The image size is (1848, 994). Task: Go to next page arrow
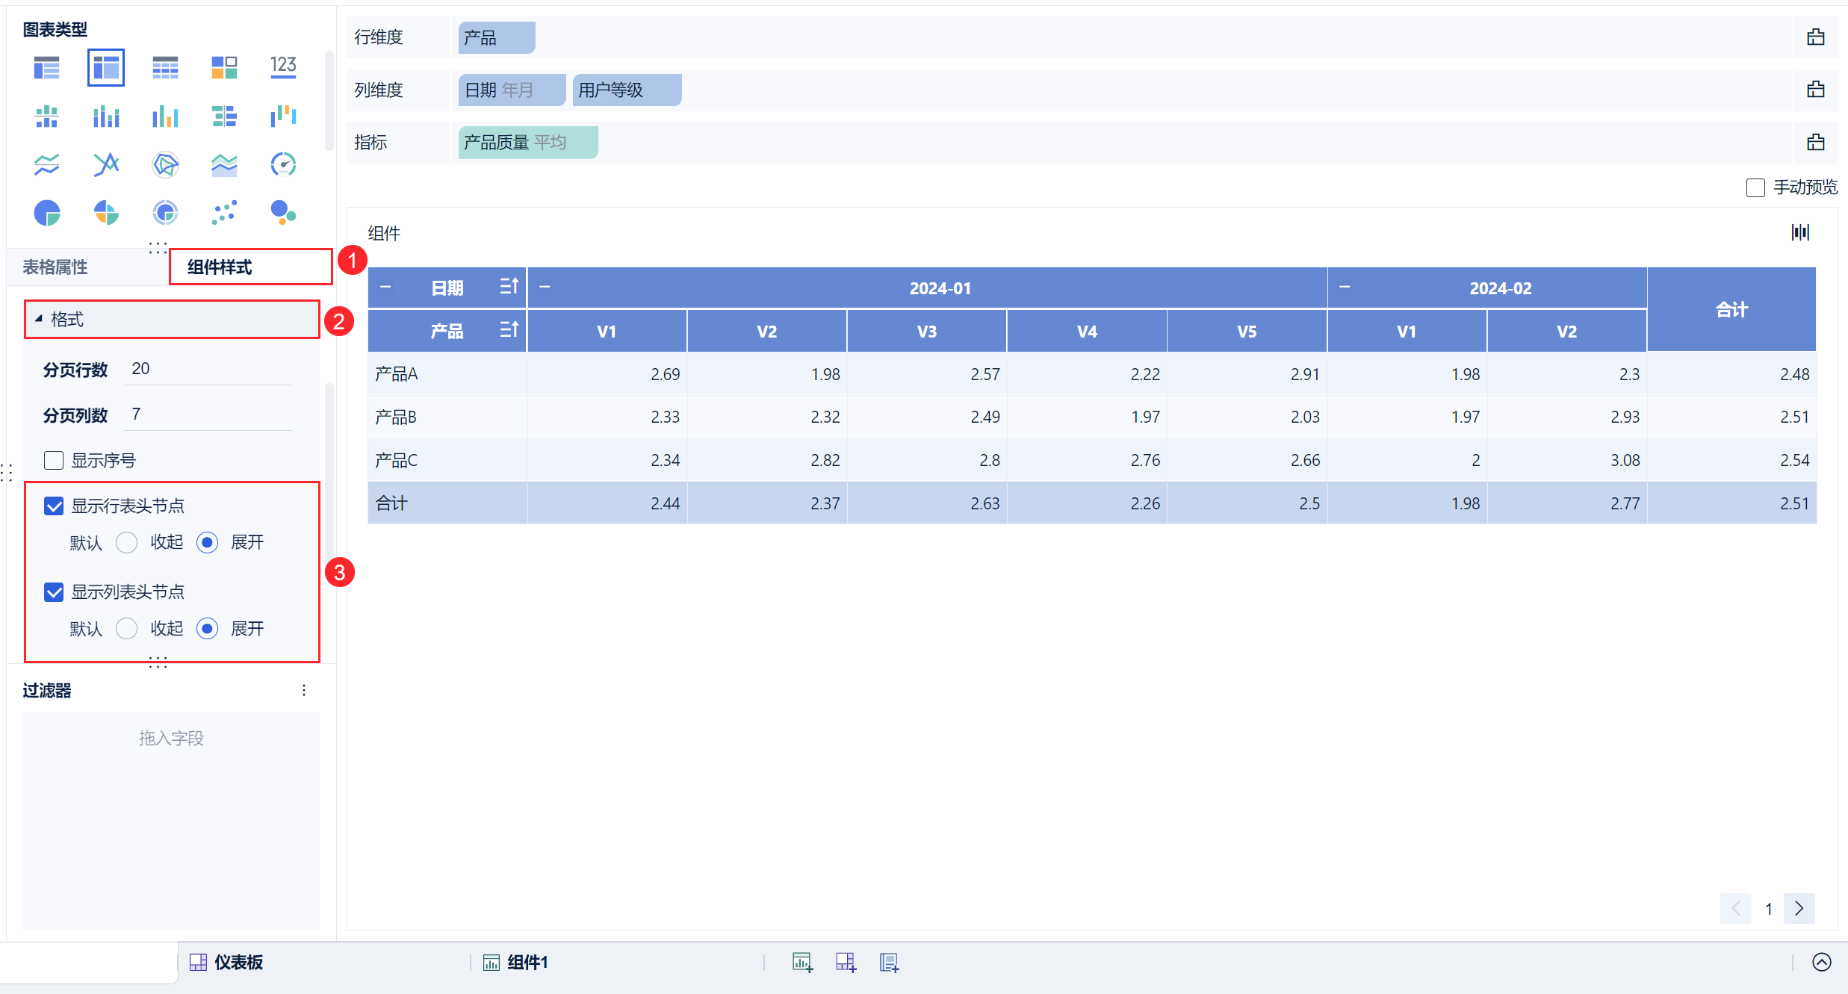1799,908
